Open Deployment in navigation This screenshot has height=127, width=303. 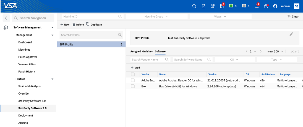click(x=26, y=116)
